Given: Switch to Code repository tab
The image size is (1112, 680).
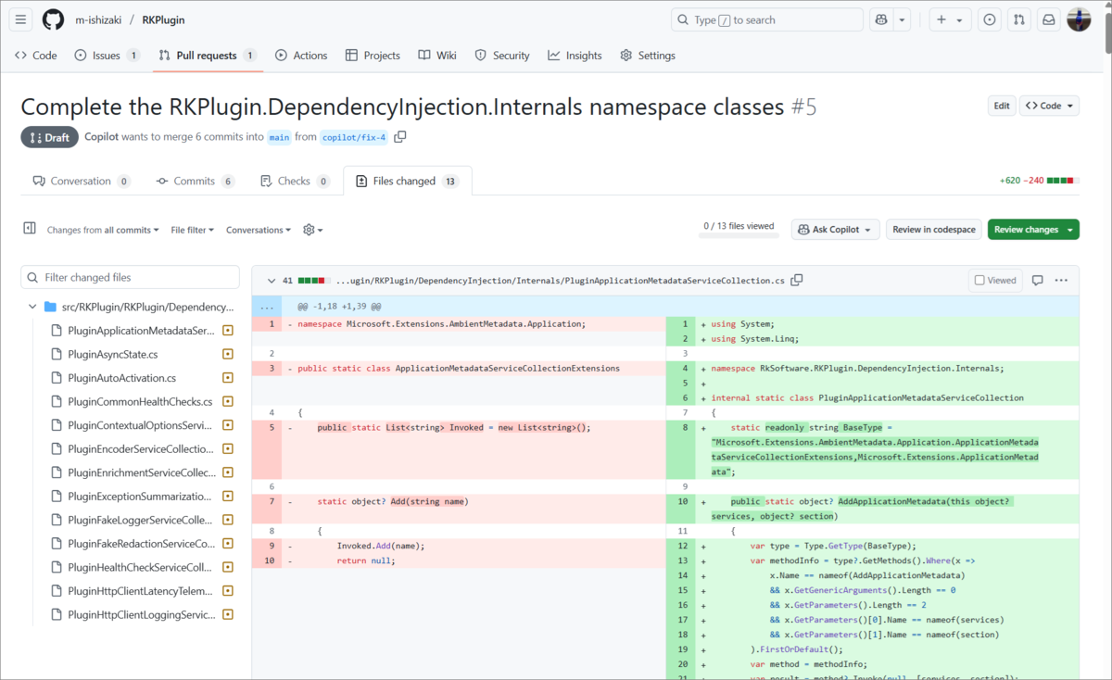Looking at the screenshot, I should tap(36, 56).
